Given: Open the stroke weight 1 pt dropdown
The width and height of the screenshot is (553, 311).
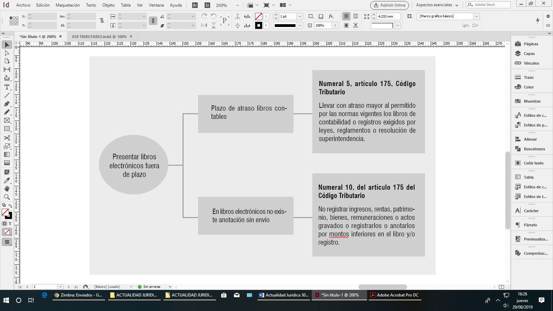Looking at the screenshot, I should click(x=300, y=16).
